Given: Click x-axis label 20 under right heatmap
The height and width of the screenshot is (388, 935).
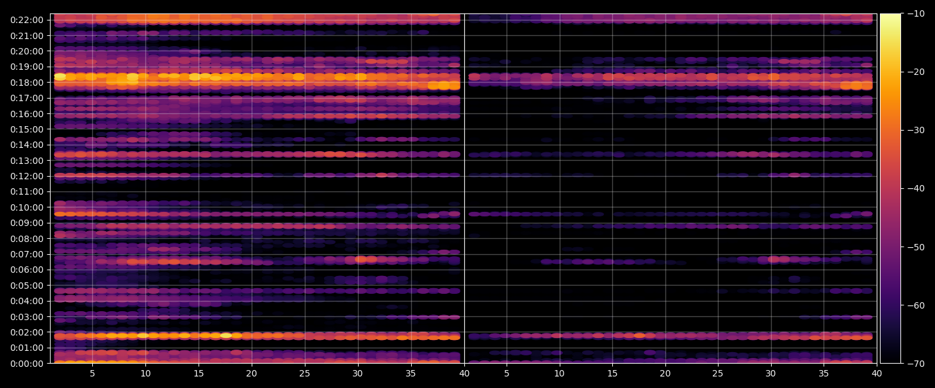Looking at the screenshot, I should point(665,373).
